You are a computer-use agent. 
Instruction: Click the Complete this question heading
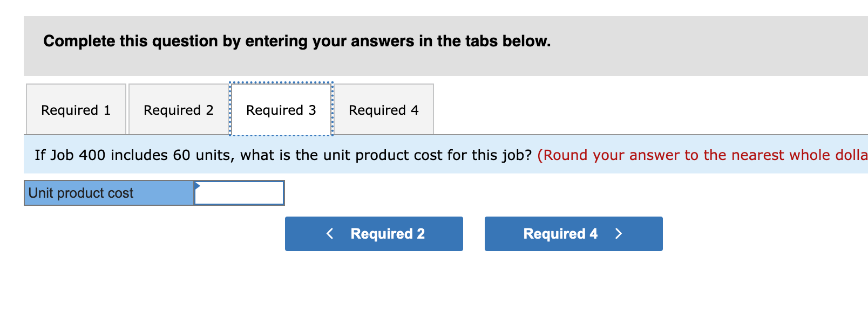(296, 40)
